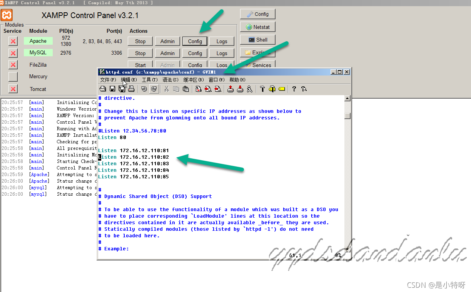Open the 缓冲区(B) Buffers menu in GVIM

coord(194,80)
